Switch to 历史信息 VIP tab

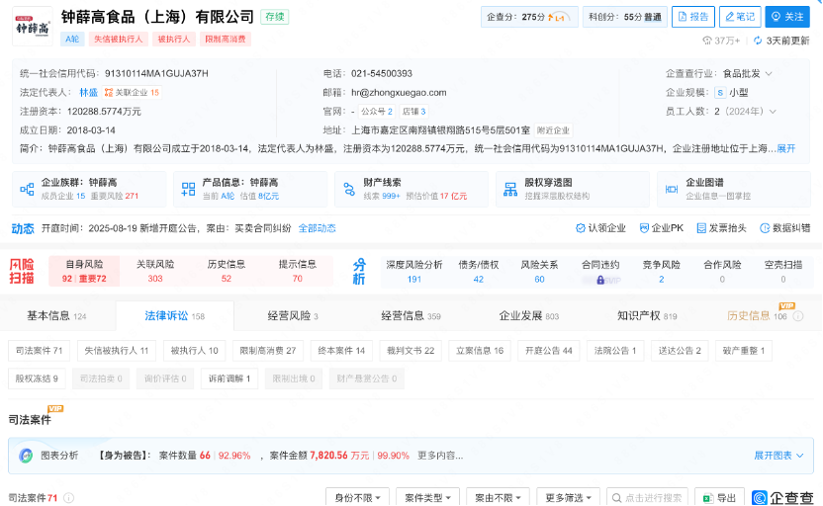757,315
